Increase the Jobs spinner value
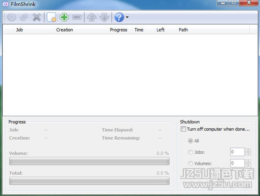Screen dimensions: 260x196 click(248, 150)
